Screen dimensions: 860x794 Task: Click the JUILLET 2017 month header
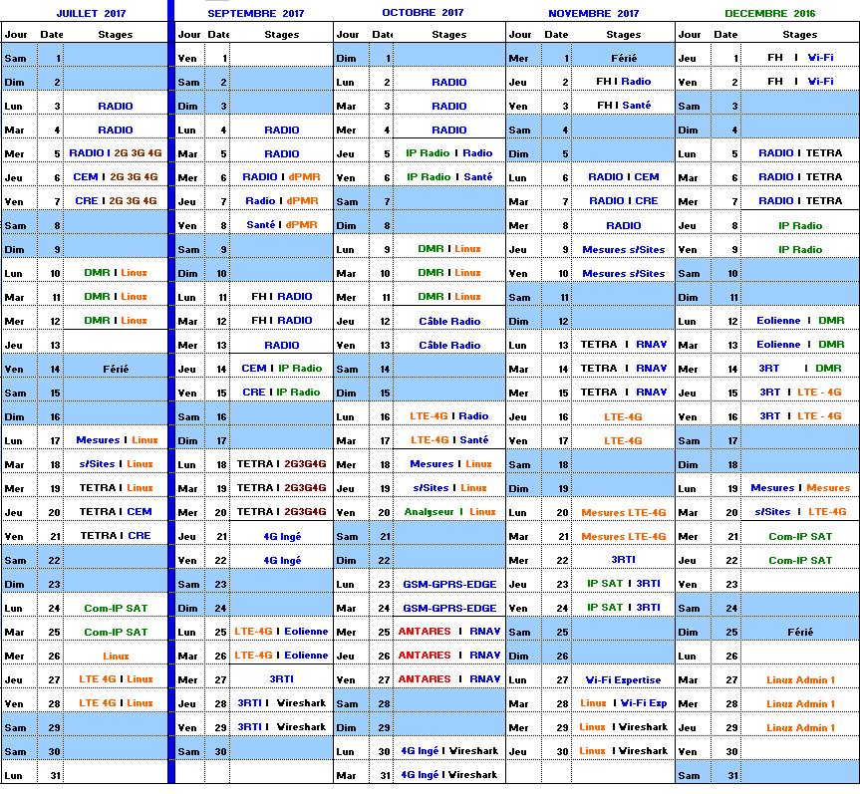[91, 13]
